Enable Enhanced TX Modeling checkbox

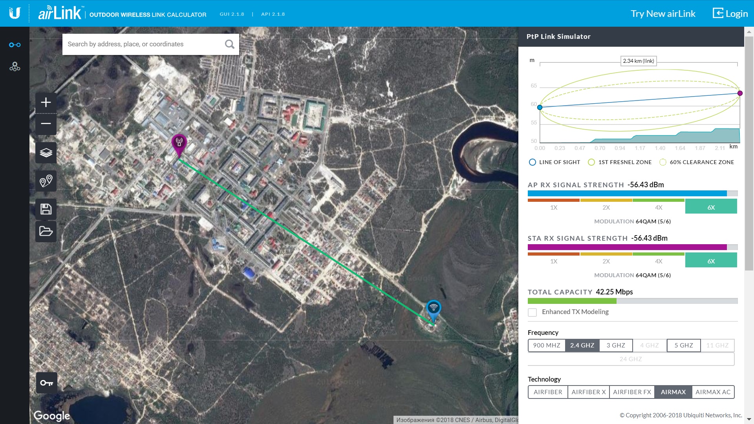click(x=532, y=312)
